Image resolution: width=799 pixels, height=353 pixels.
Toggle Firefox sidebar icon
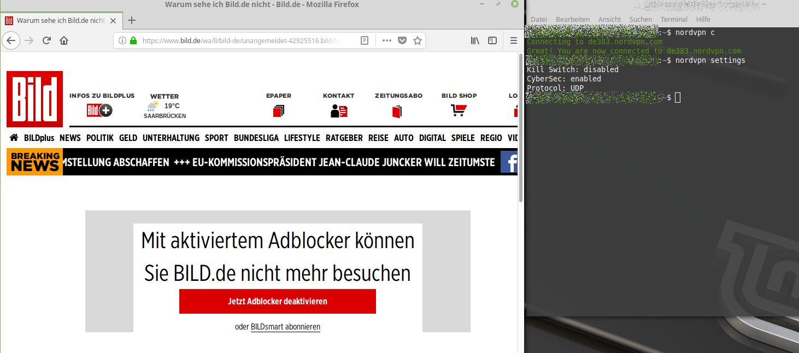coord(492,40)
